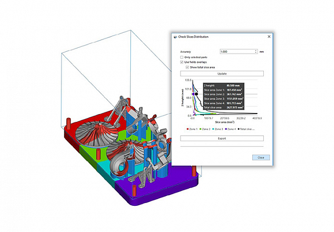Select the Zone 2 green legend marker

(201, 129)
